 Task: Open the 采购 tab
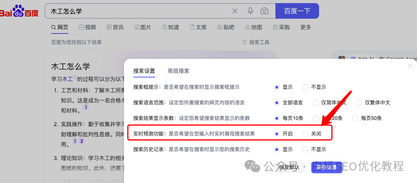281,27
